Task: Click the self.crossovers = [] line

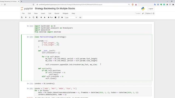Action: [x=51, y=53]
